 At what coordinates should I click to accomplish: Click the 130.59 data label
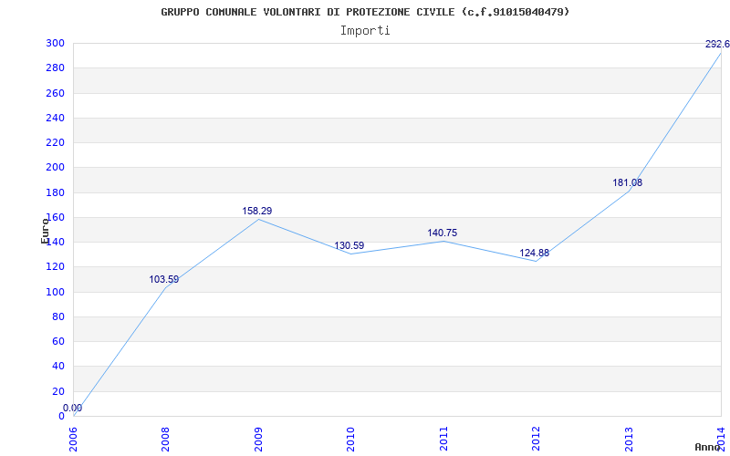(x=349, y=245)
